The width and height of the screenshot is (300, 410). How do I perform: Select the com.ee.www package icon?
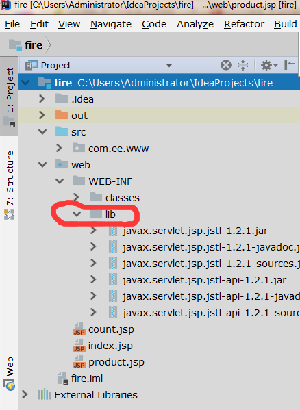click(x=79, y=148)
